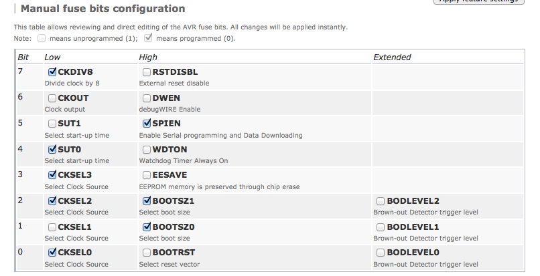Check the EESAVE EEPROM preserve bit
This screenshot has width=540, height=276.
pyautogui.click(x=147, y=176)
